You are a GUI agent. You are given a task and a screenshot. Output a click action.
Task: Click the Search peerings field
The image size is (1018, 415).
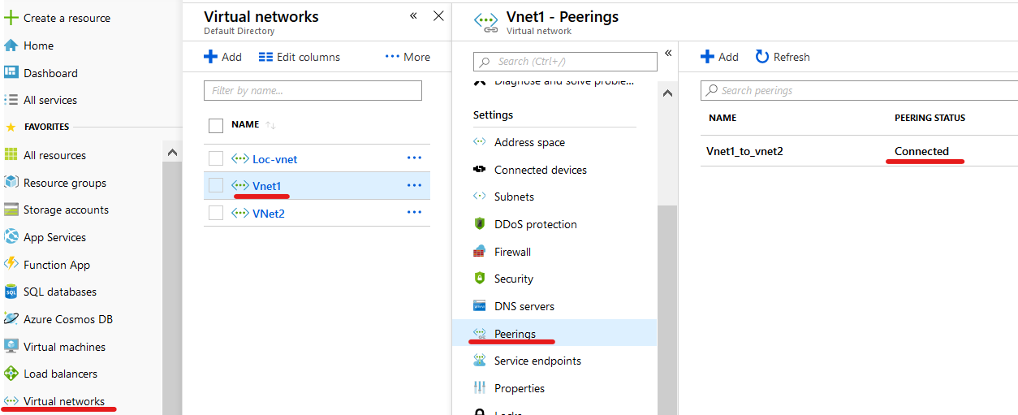coord(859,91)
